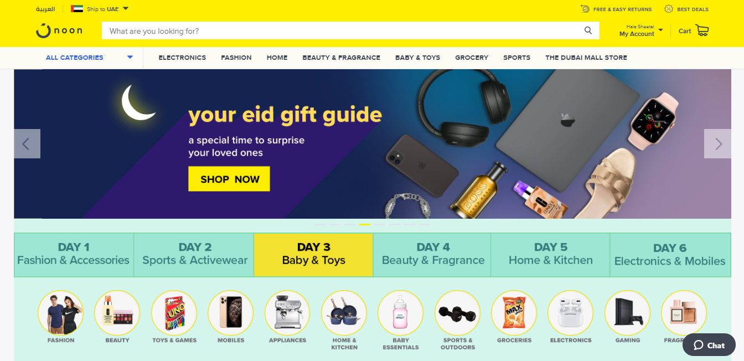The width and height of the screenshot is (744, 361).
Task: Select Day 4 Beauty & Fragrance tab
Action: (x=433, y=255)
